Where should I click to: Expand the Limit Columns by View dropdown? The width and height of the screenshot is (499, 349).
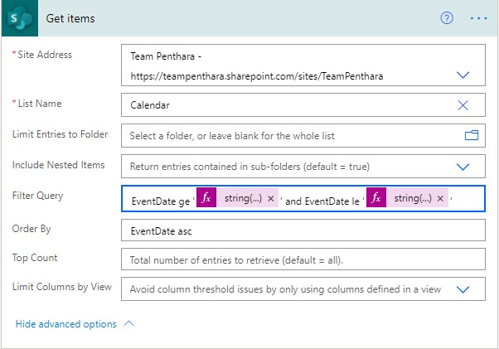[x=463, y=289]
